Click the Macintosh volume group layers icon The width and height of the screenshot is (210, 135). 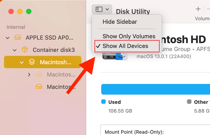[x=32, y=62]
